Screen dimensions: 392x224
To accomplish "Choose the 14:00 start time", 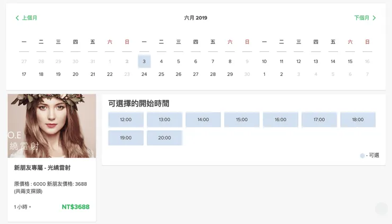I will point(203,120).
